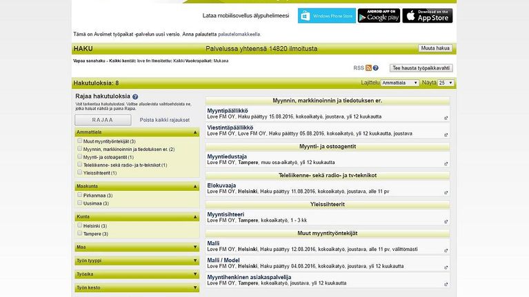
Task: Open the Myyntiedustaja job listing
Action: pyautogui.click(x=227, y=156)
